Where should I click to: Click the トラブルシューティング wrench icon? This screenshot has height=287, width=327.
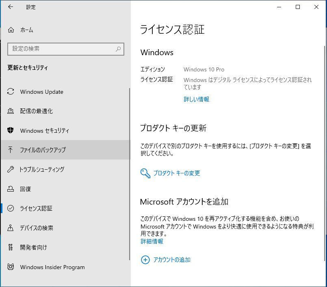11,169
